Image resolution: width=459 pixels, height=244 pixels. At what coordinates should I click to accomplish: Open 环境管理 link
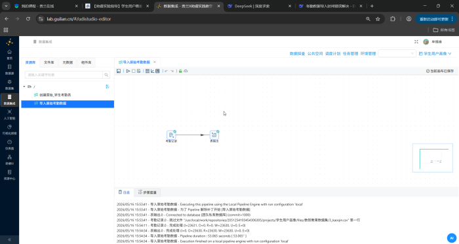(x=368, y=54)
